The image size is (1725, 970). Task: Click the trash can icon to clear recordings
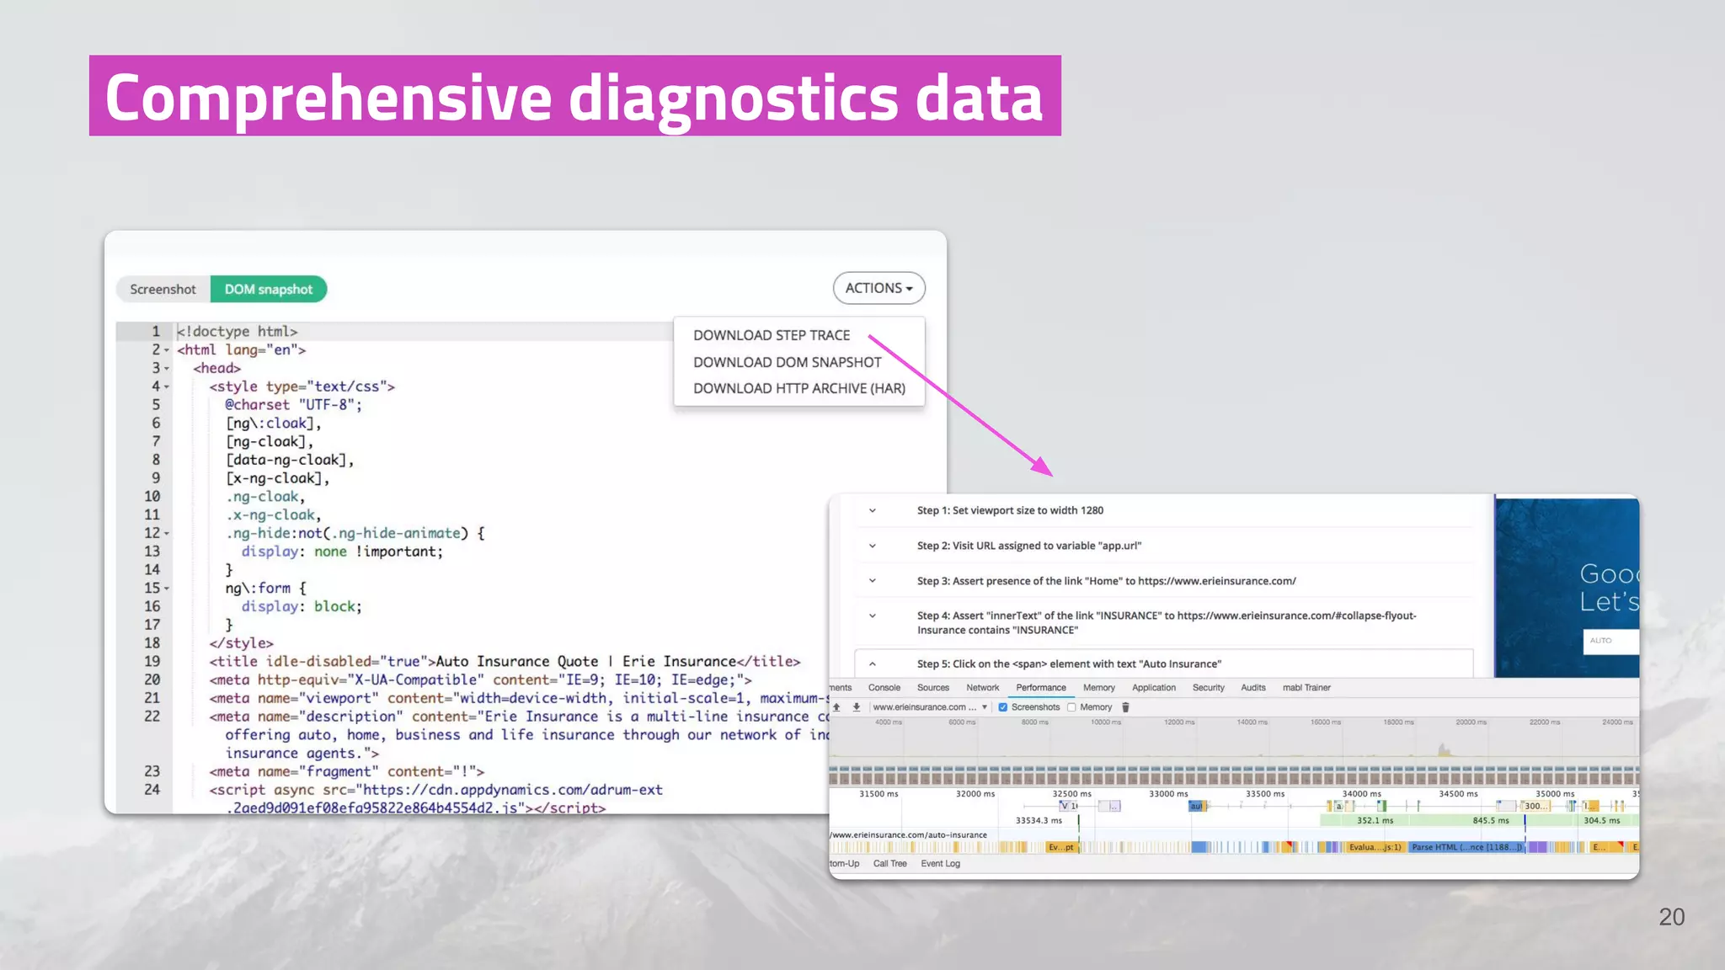click(x=1125, y=707)
